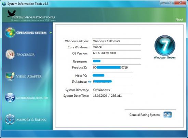The height and width of the screenshot is (138, 188).
Task: Click the 'System Information Tools' banner title
Action: coord(33,17)
